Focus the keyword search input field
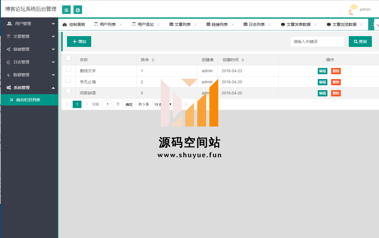 (x=317, y=42)
